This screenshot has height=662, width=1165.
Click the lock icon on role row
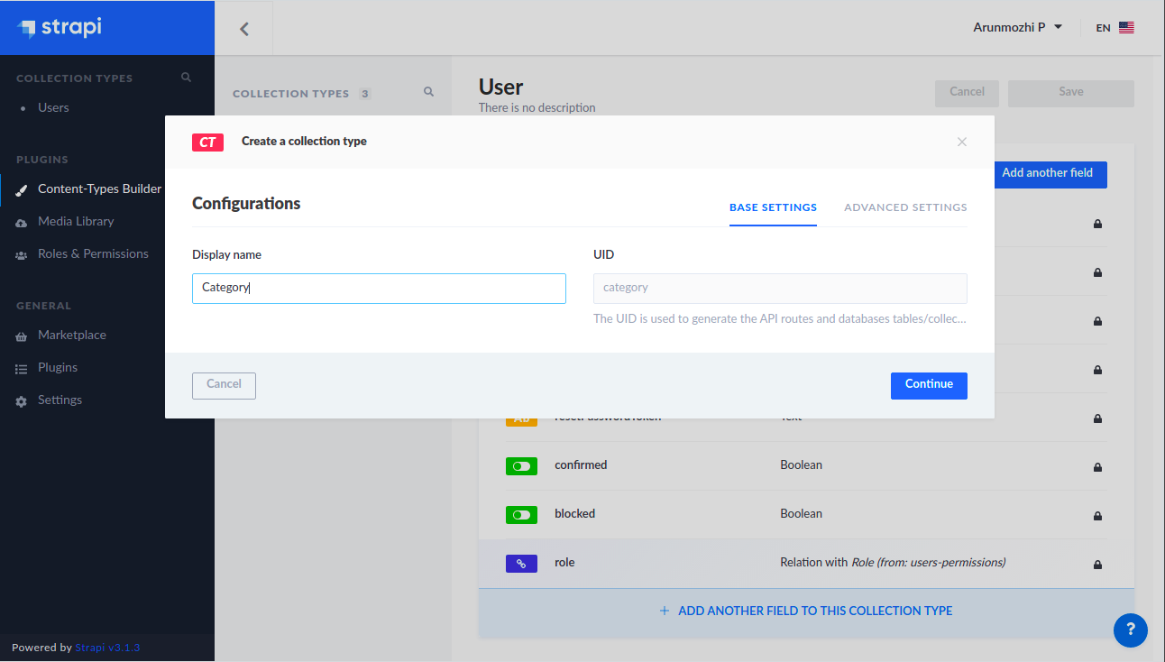(x=1097, y=565)
